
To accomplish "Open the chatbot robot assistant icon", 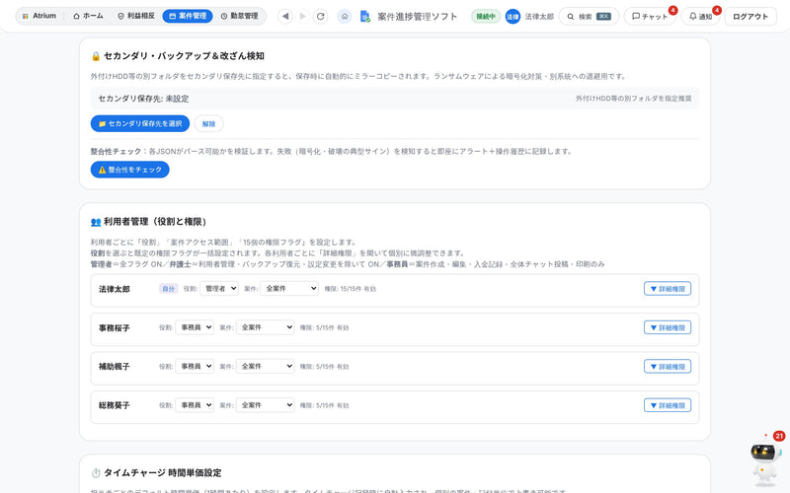I will coord(766,458).
